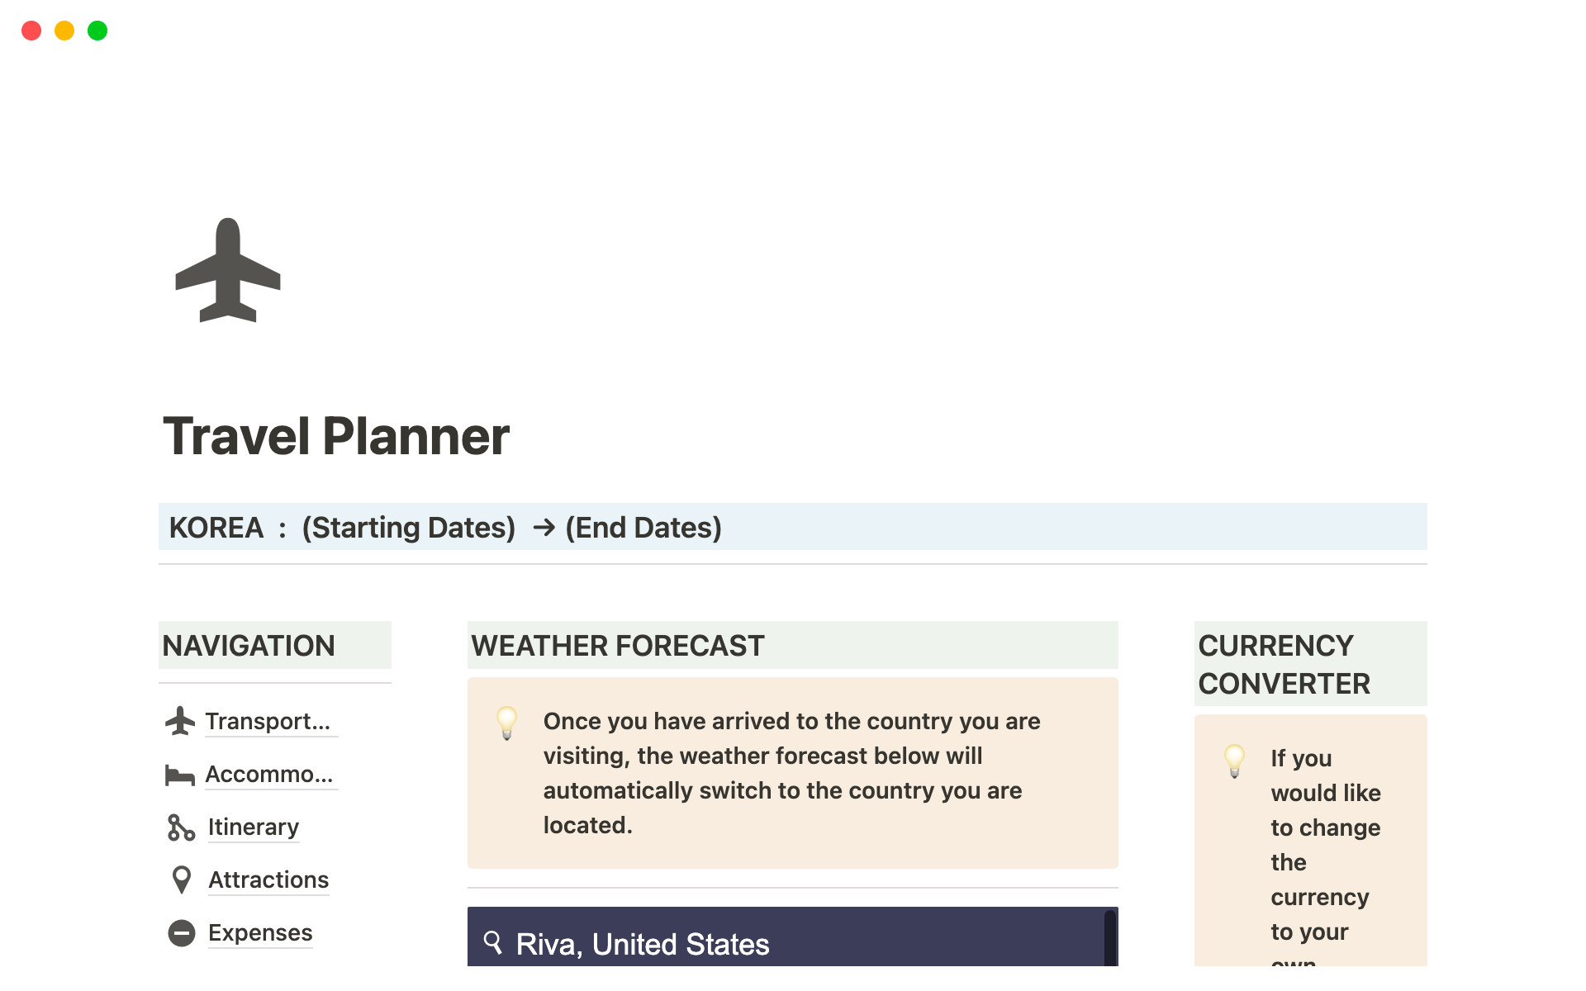The image size is (1586, 991).
Task: Click the Riva, United States weather location field
Action: coord(791,942)
